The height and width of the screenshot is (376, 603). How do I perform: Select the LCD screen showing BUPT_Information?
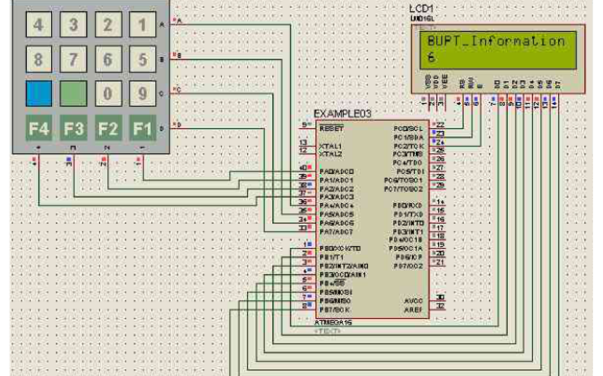pyautogui.click(x=496, y=49)
